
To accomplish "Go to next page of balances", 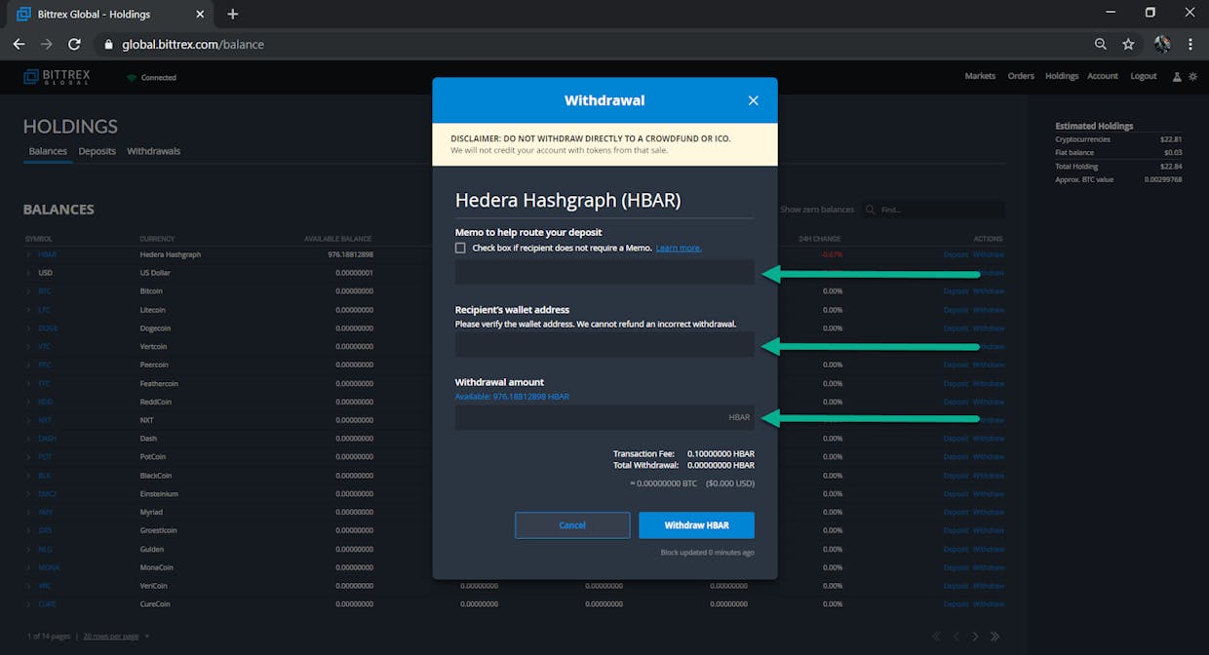I will point(975,636).
